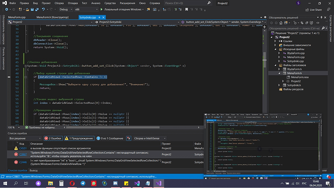Open the Project2 scope navigation dropdown

click(50, 22)
